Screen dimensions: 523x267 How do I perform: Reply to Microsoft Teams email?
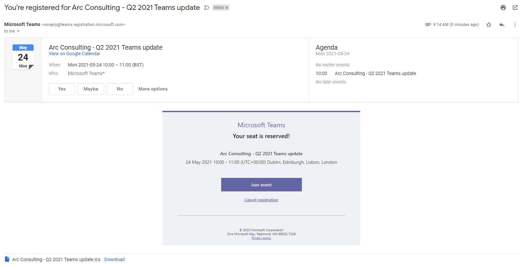[x=502, y=25]
